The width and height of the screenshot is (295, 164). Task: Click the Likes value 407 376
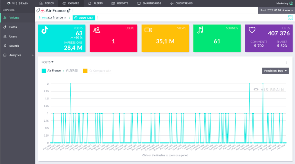tap(279, 33)
